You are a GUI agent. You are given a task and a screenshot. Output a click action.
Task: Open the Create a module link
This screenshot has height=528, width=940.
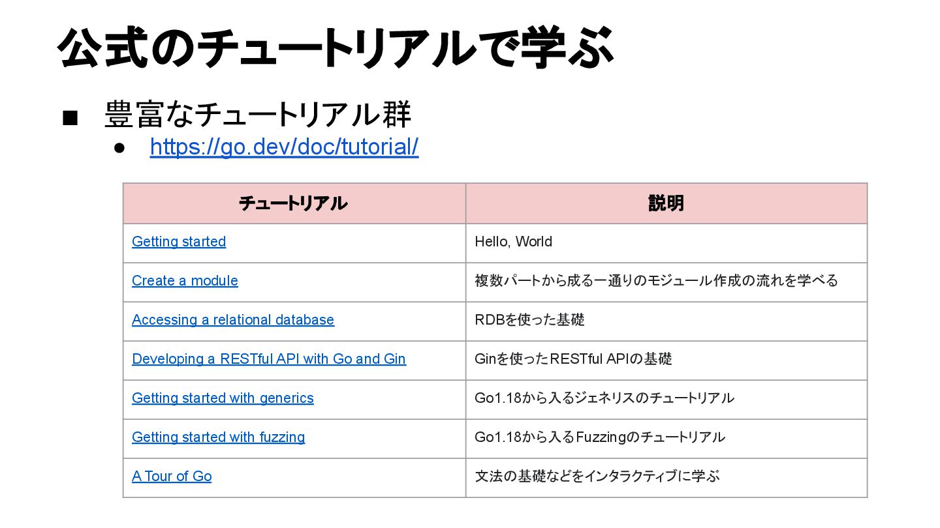tap(185, 281)
